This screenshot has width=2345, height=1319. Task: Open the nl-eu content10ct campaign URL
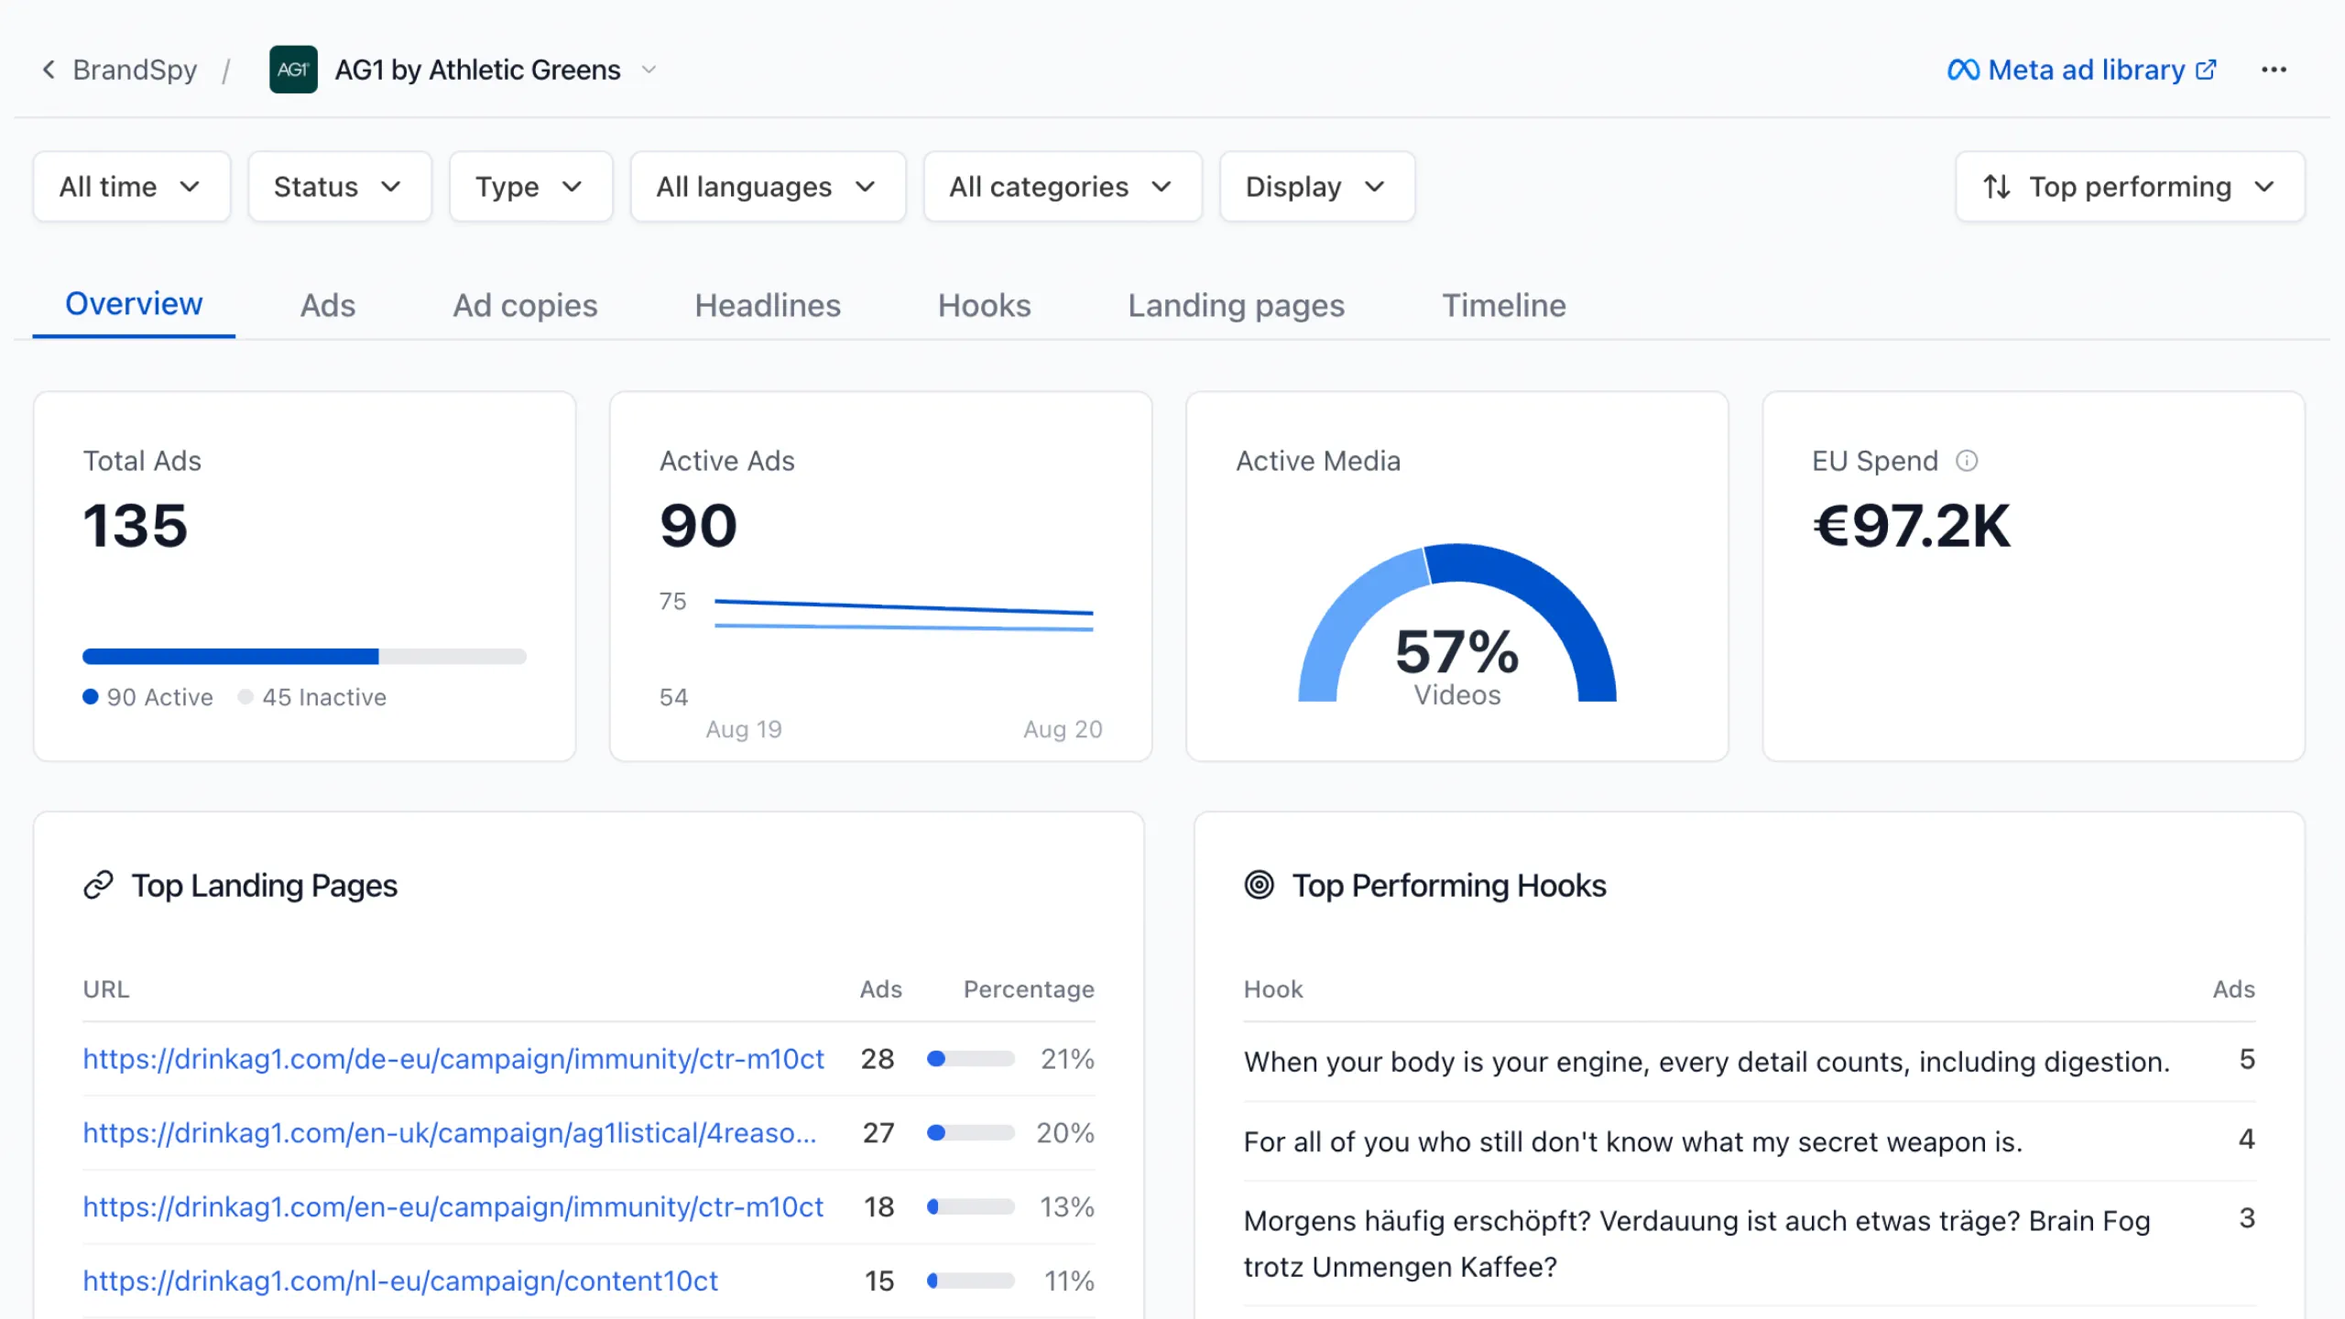tap(400, 1281)
